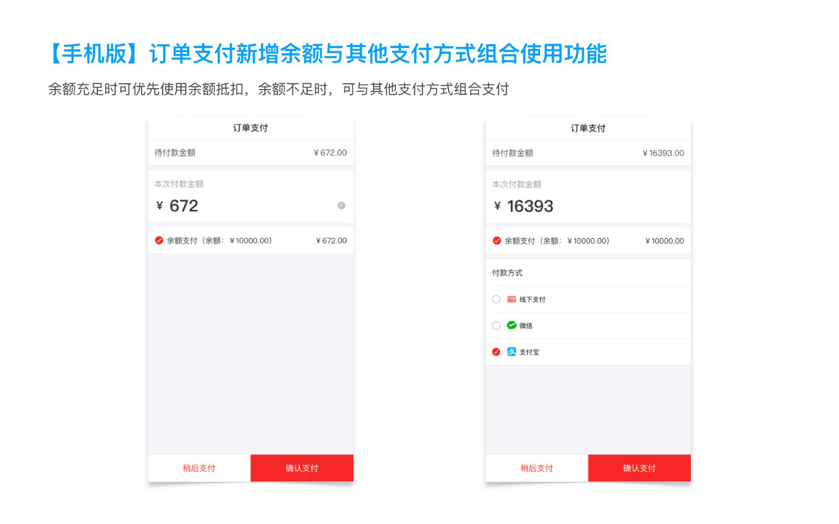The width and height of the screenshot is (839, 524).
Task: Edit the 672 payment amount field
Action: [251, 206]
